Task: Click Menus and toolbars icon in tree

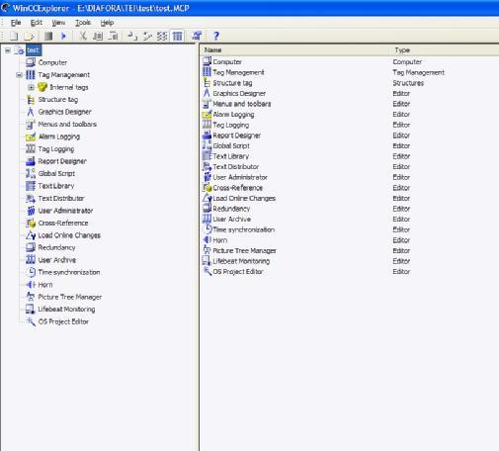Action: [31, 125]
